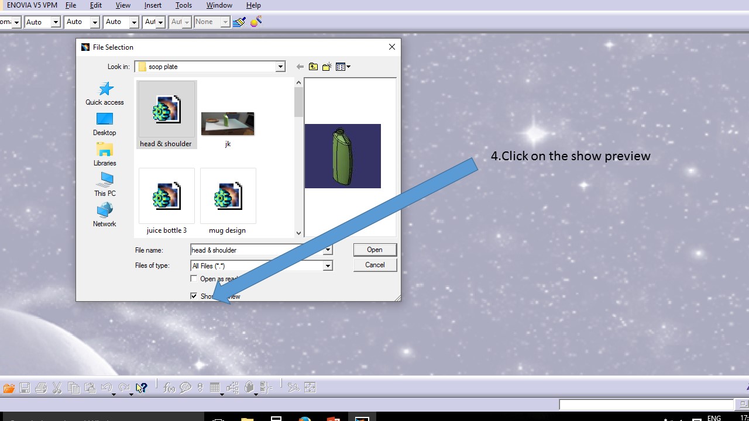The width and height of the screenshot is (749, 421).
Task: Go back using the dialog's left arrow
Action: coord(300,67)
